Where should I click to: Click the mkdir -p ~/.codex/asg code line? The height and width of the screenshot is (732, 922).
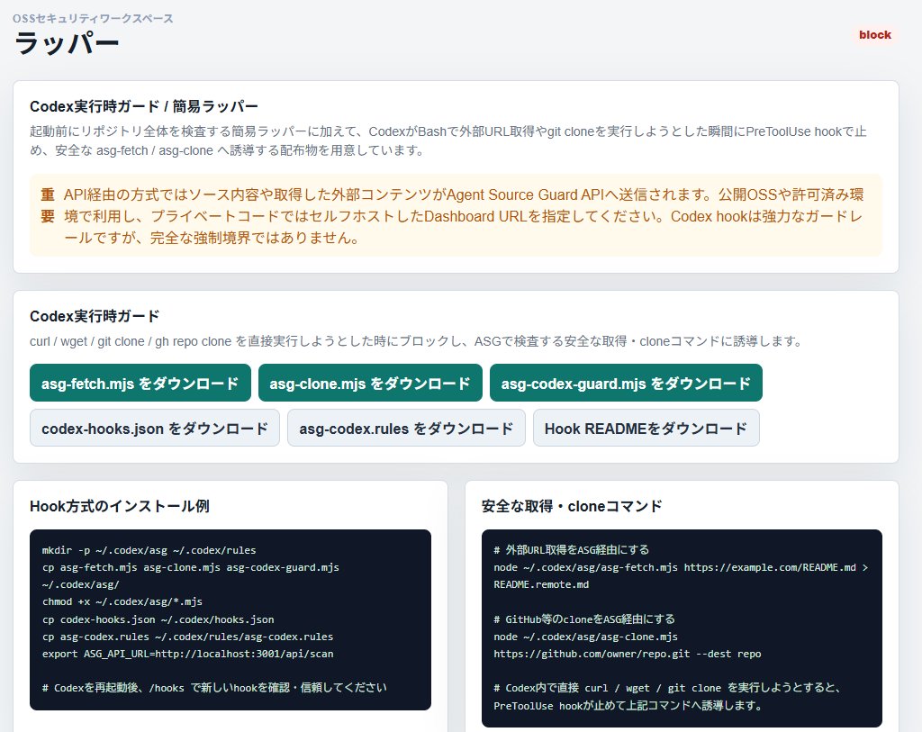[149, 550]
